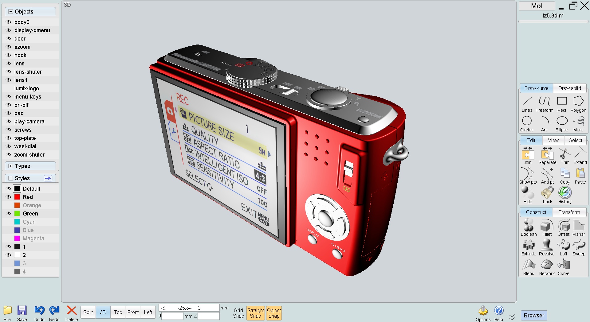
Task: Activate the Trim scissors tool
Action: 565,156
